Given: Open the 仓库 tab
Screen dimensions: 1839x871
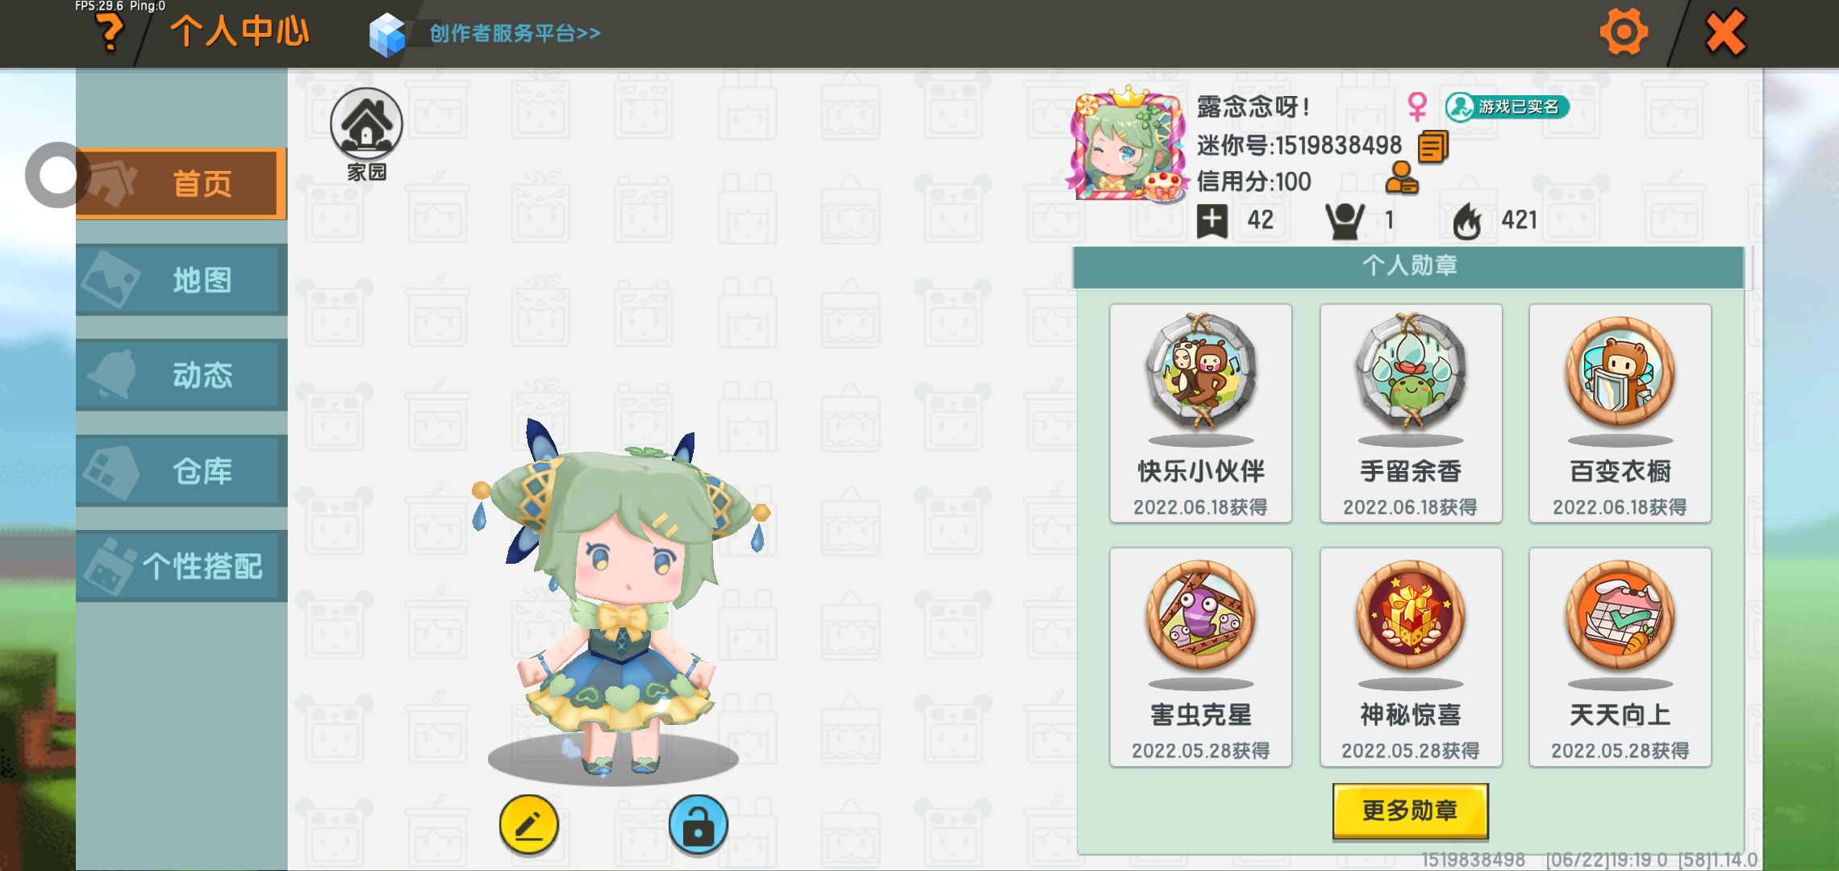Looking at the screenshot, I should [x=181, y=471].
